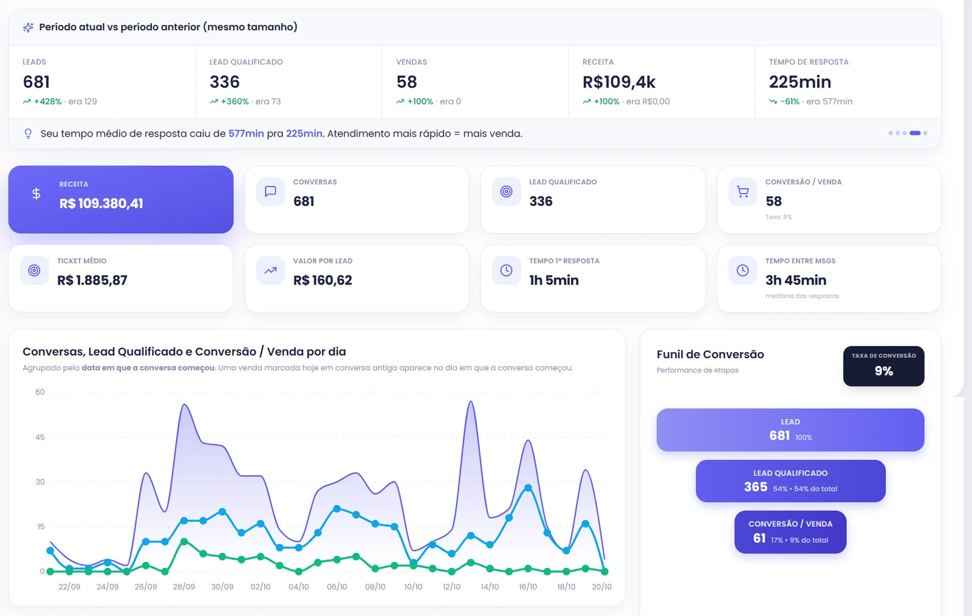Click the 577min link in insight text
The width and height of the screenshot is (972, 616).
246,134
